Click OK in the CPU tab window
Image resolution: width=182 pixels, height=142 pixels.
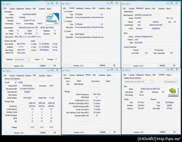click(x=55, y=66)
